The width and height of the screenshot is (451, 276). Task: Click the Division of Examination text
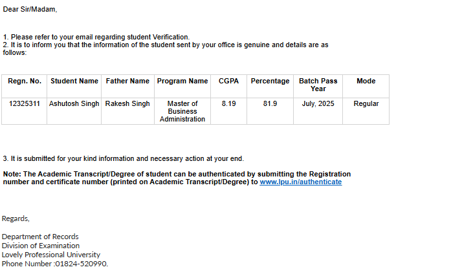[41, 246]
